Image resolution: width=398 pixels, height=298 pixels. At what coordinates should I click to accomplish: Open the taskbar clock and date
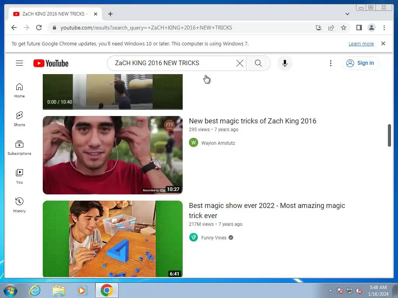click(378, 291)
